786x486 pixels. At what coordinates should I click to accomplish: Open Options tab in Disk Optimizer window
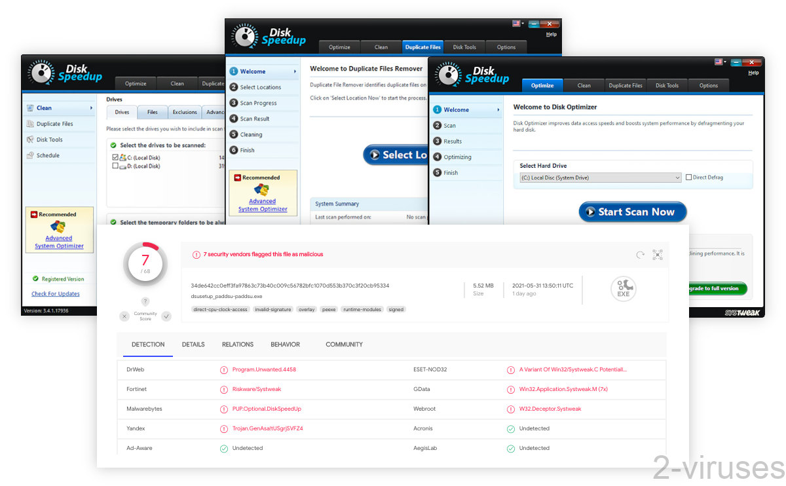click(709, 86)
